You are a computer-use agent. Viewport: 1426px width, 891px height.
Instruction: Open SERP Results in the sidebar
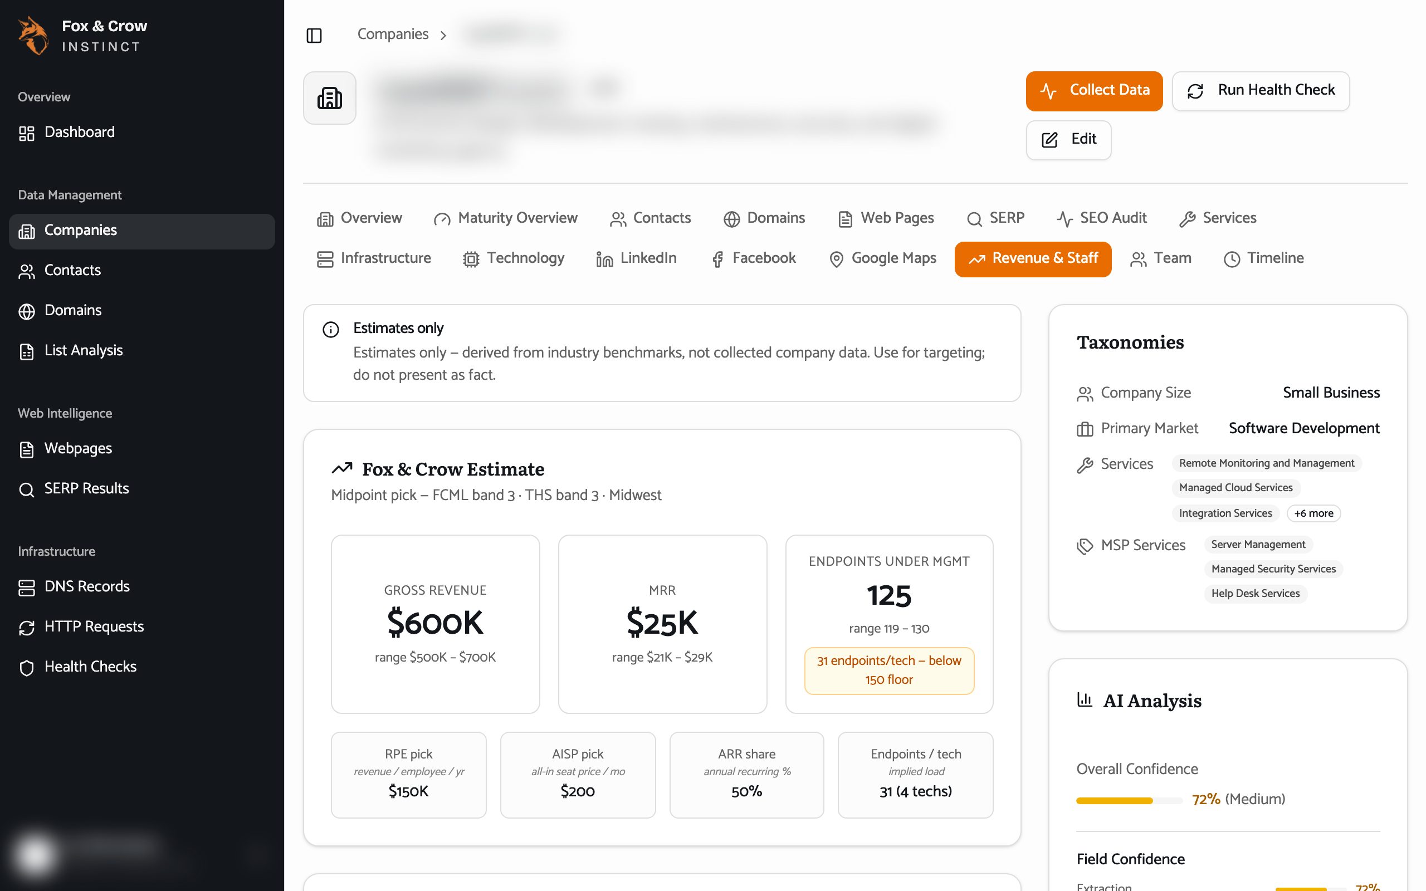(142, 488)
